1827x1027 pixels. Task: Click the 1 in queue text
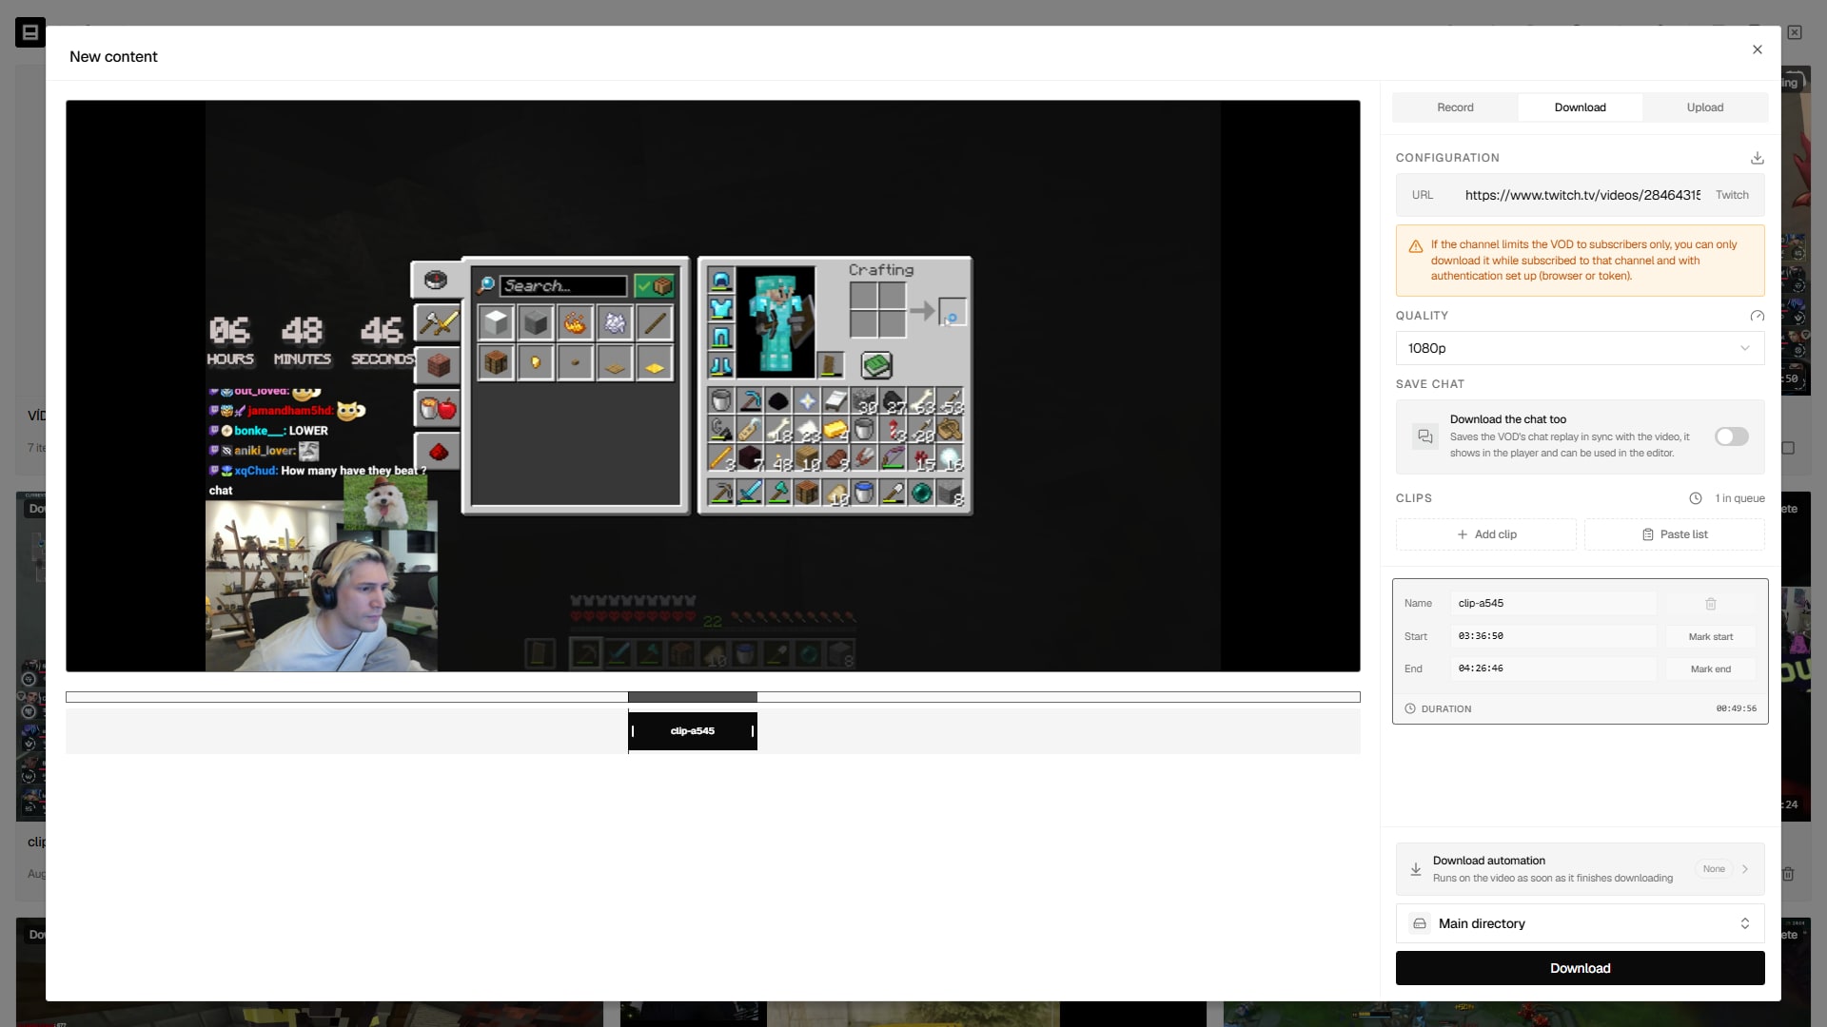coord(1739,498)
